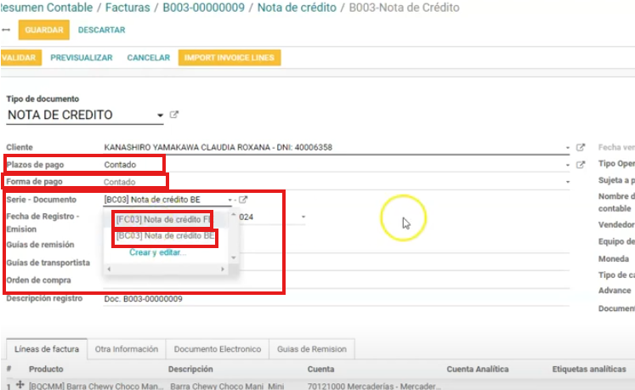
Task: Go to Resumen Contable breadcrumb
Action: tap(47, 8)
